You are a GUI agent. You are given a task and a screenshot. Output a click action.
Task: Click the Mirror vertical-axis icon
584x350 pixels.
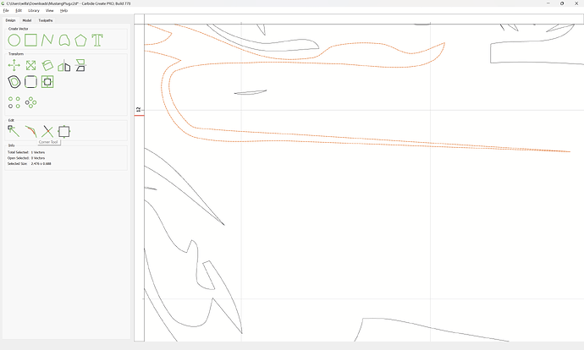tap(64, 66)
